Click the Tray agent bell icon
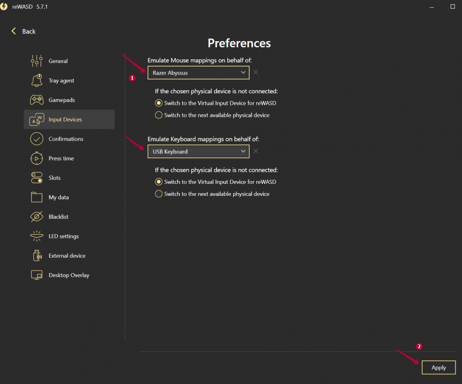Viewport: 462px width, 384px height. (x=37, y=81)
